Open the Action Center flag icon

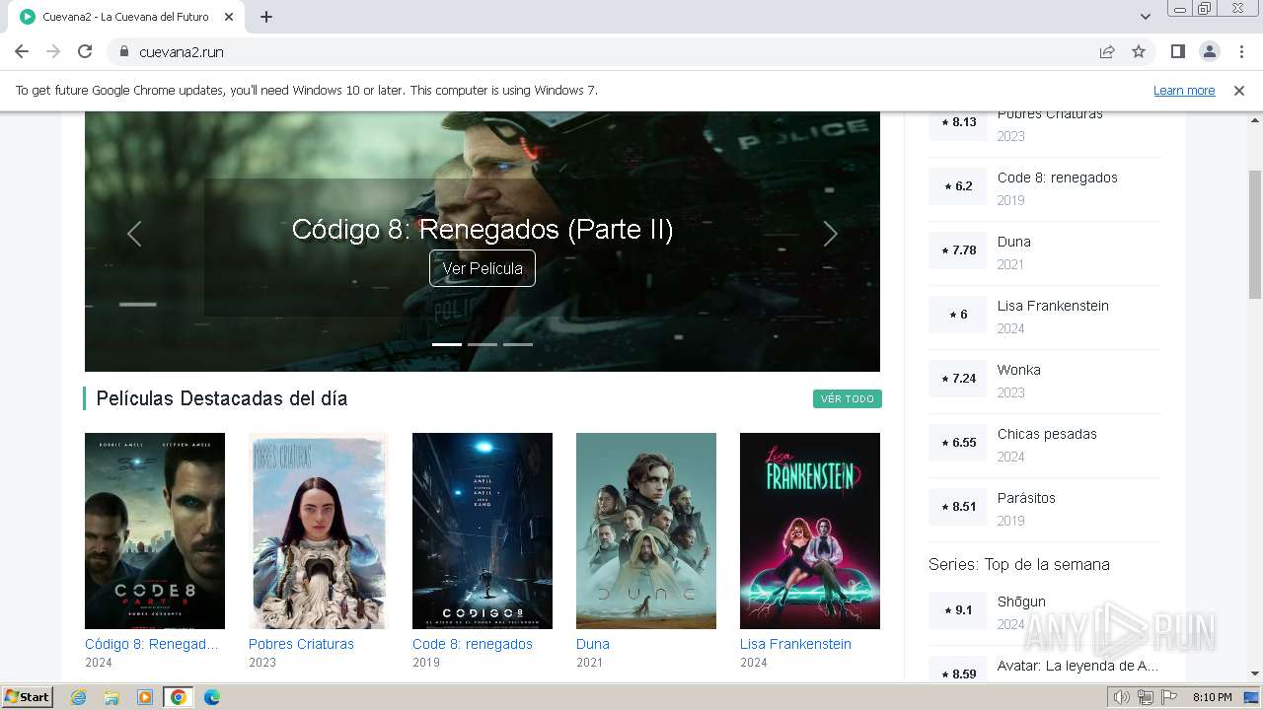tap(1168, 697)
